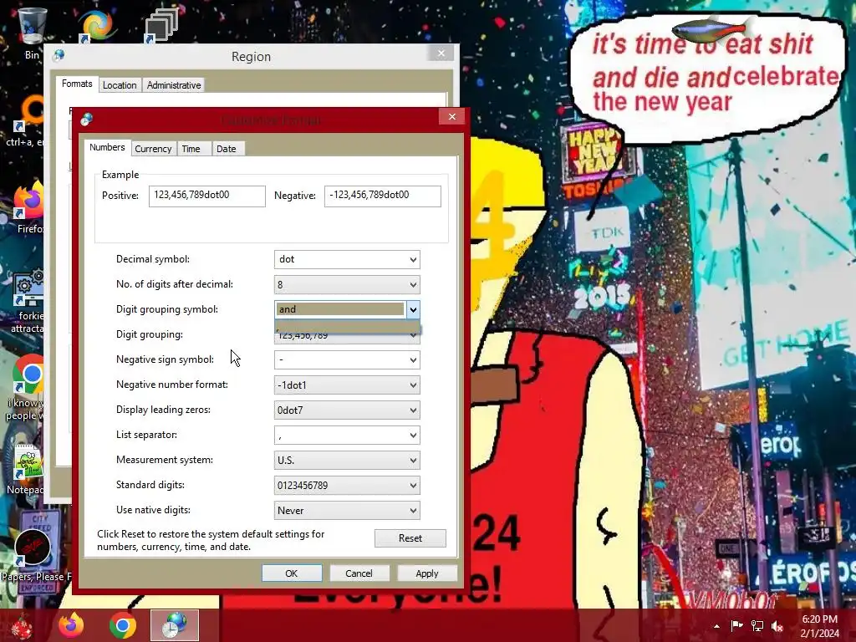Click the Positive example field
Viewport: 856px width, 642px height.
[x=207, y=196]
